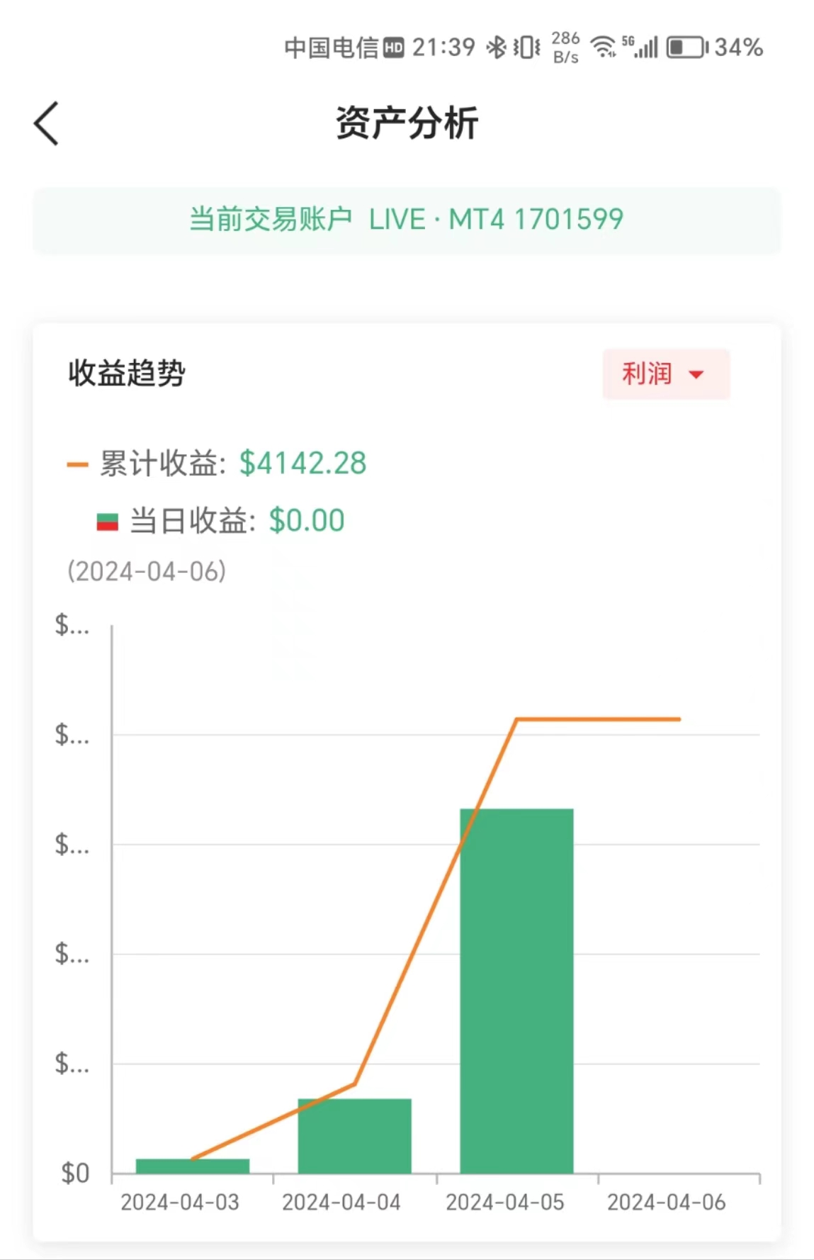
Task: Tap the 2024-04-03 x-axis date label
Action: [x=180, y=1202]
